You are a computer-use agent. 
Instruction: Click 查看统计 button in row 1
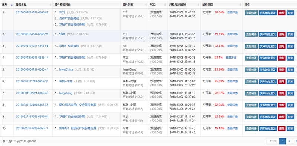click(x=251, y=13)
